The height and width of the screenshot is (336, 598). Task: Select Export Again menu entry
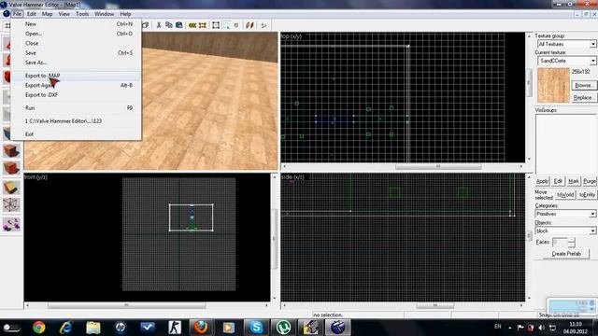point(76,85)
